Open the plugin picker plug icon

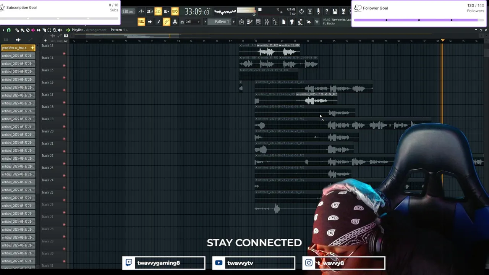click(292, 22)
